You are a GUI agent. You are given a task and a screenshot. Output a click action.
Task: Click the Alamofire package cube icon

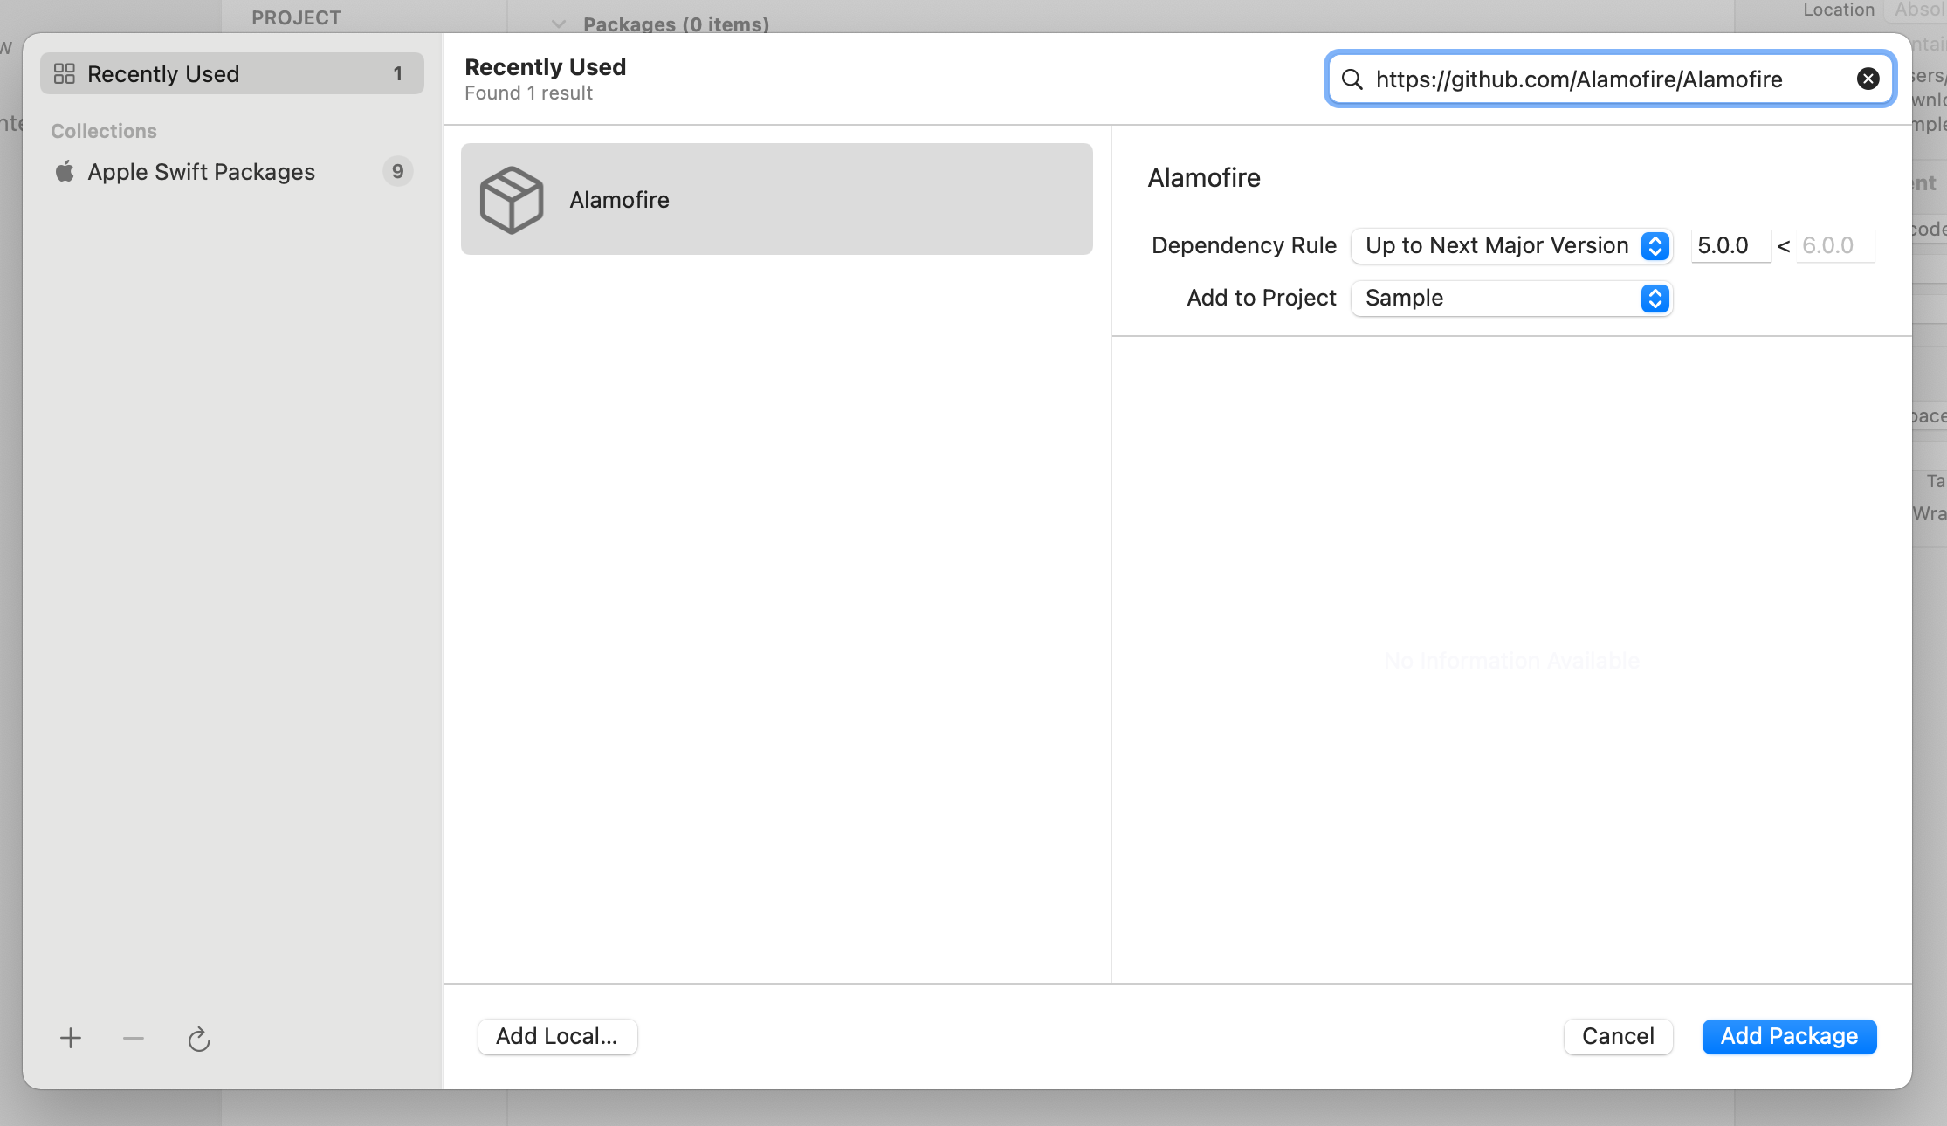coord(513,199)
